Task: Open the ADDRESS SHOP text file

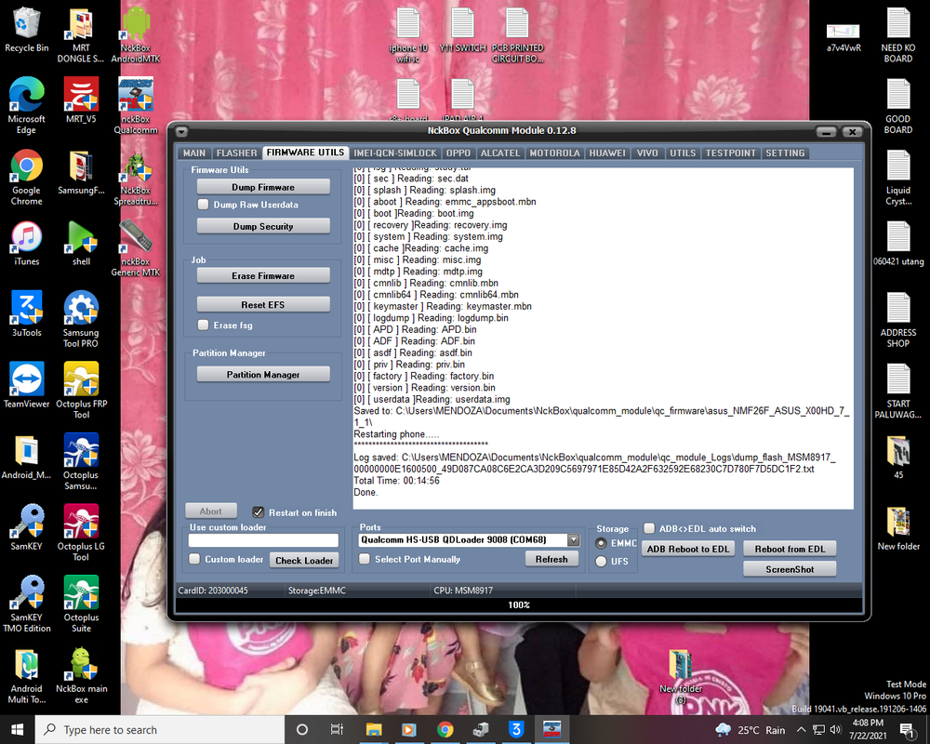Action: pos(898,319)
